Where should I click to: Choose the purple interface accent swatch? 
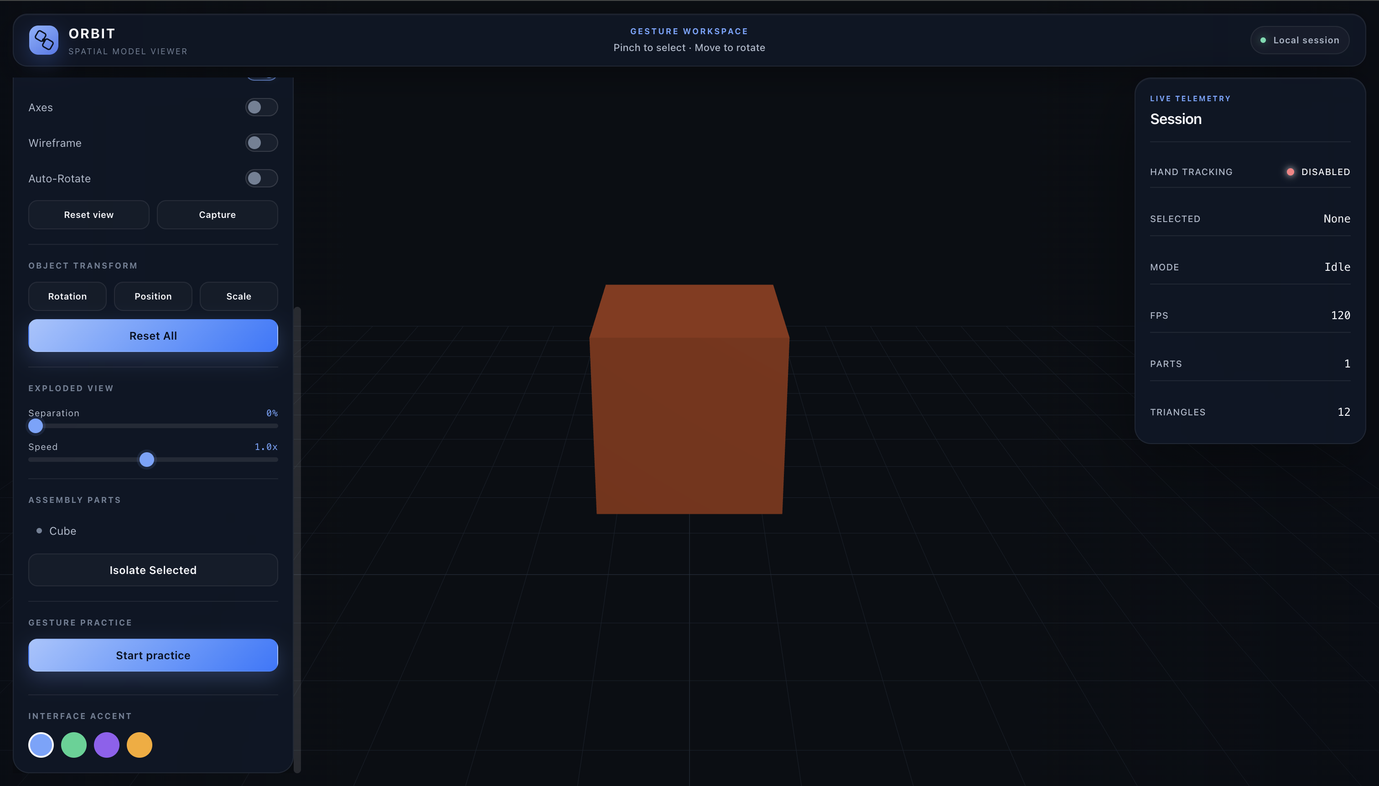[x=107, y=745]
